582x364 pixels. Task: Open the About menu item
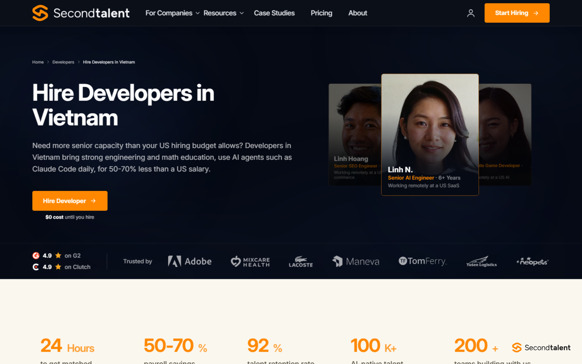tap(358, 13)
